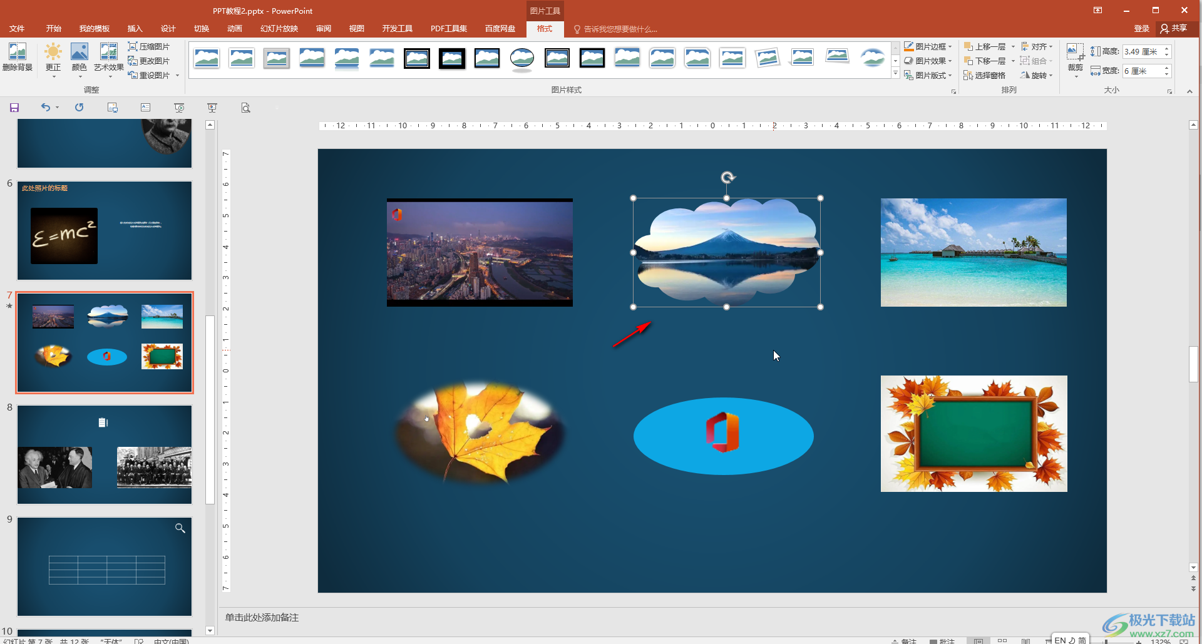Select slide 6 thumbnail with E=mc² image
This screenshot has height=644, width=1202.
coord(105,230)
